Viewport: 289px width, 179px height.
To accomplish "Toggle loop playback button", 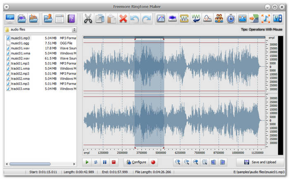I will click(96, 162).
